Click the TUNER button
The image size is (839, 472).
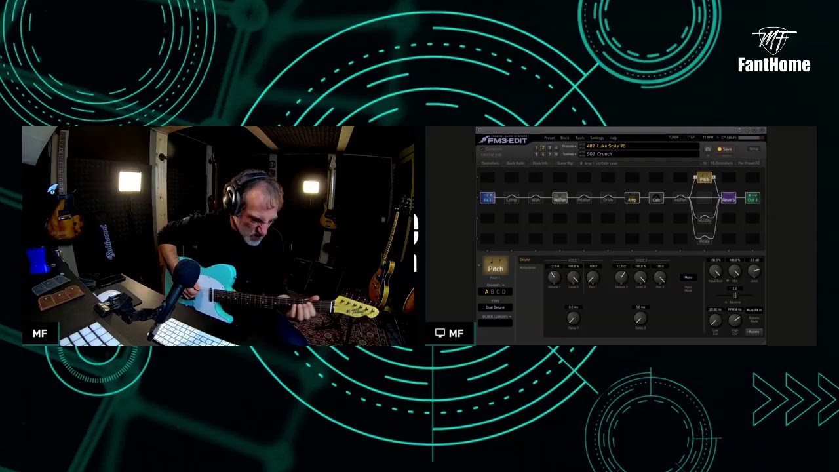673,138
